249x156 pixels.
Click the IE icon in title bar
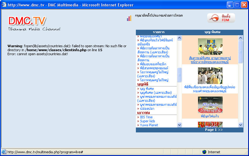tap(4, 5)
